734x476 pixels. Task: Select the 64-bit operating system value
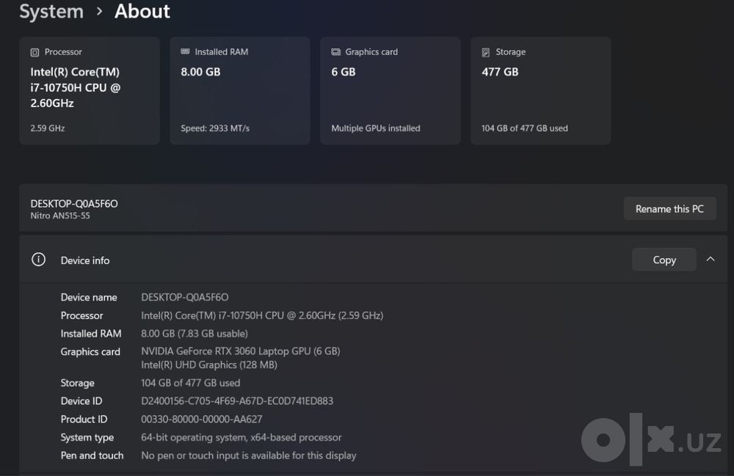click(241, 438)
